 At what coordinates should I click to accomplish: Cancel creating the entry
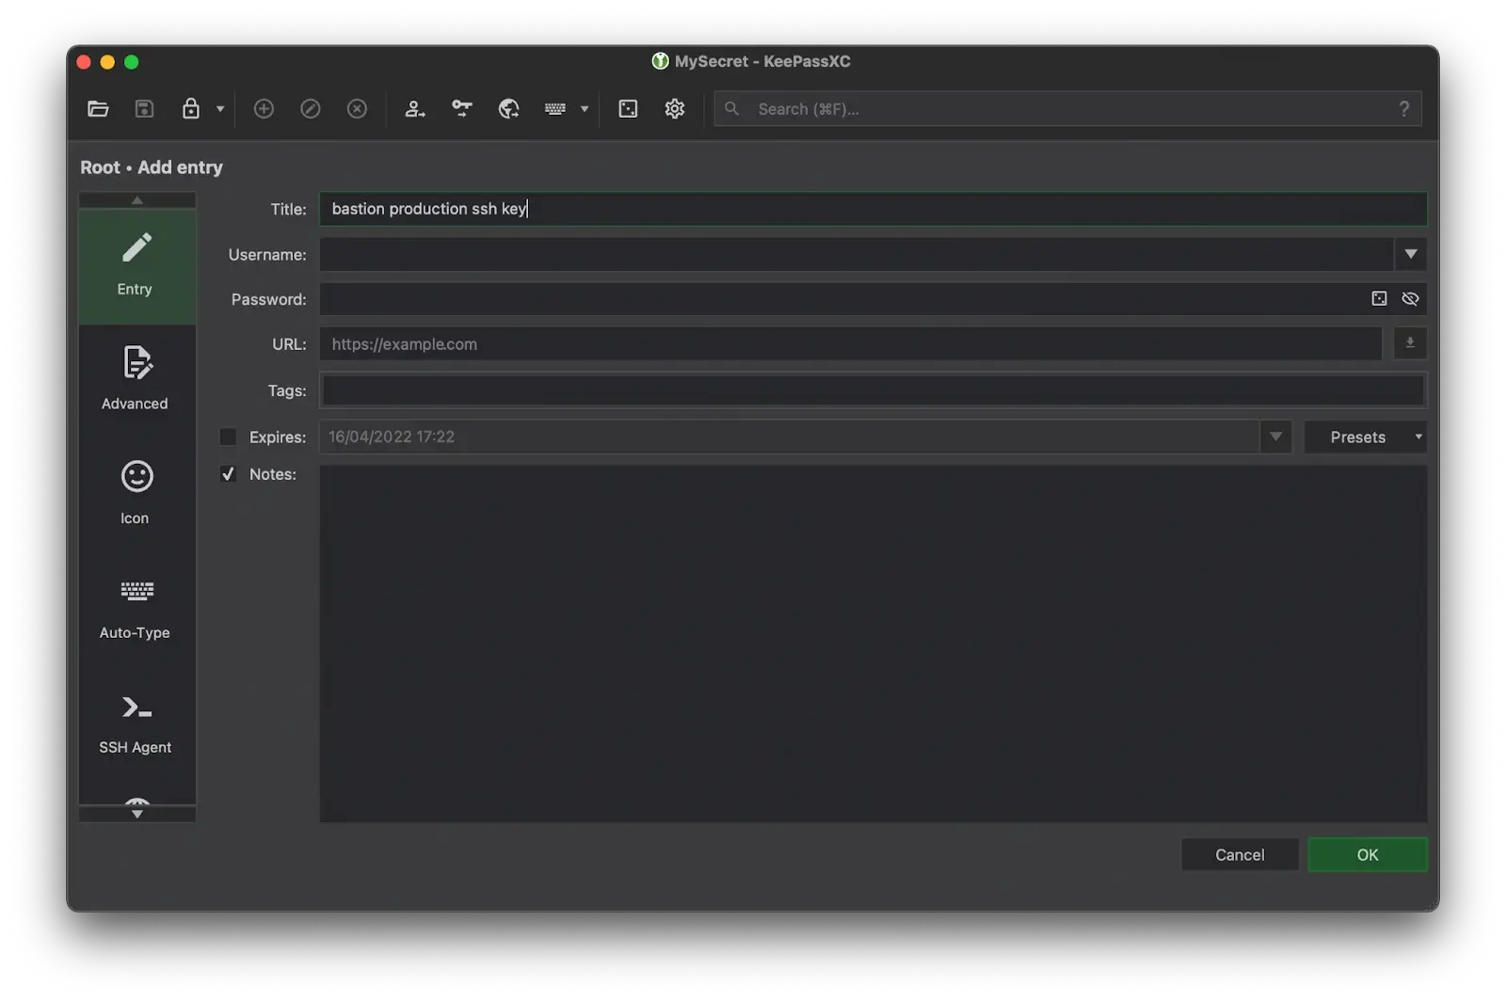pyautogui.click(x=1239, y=854)
